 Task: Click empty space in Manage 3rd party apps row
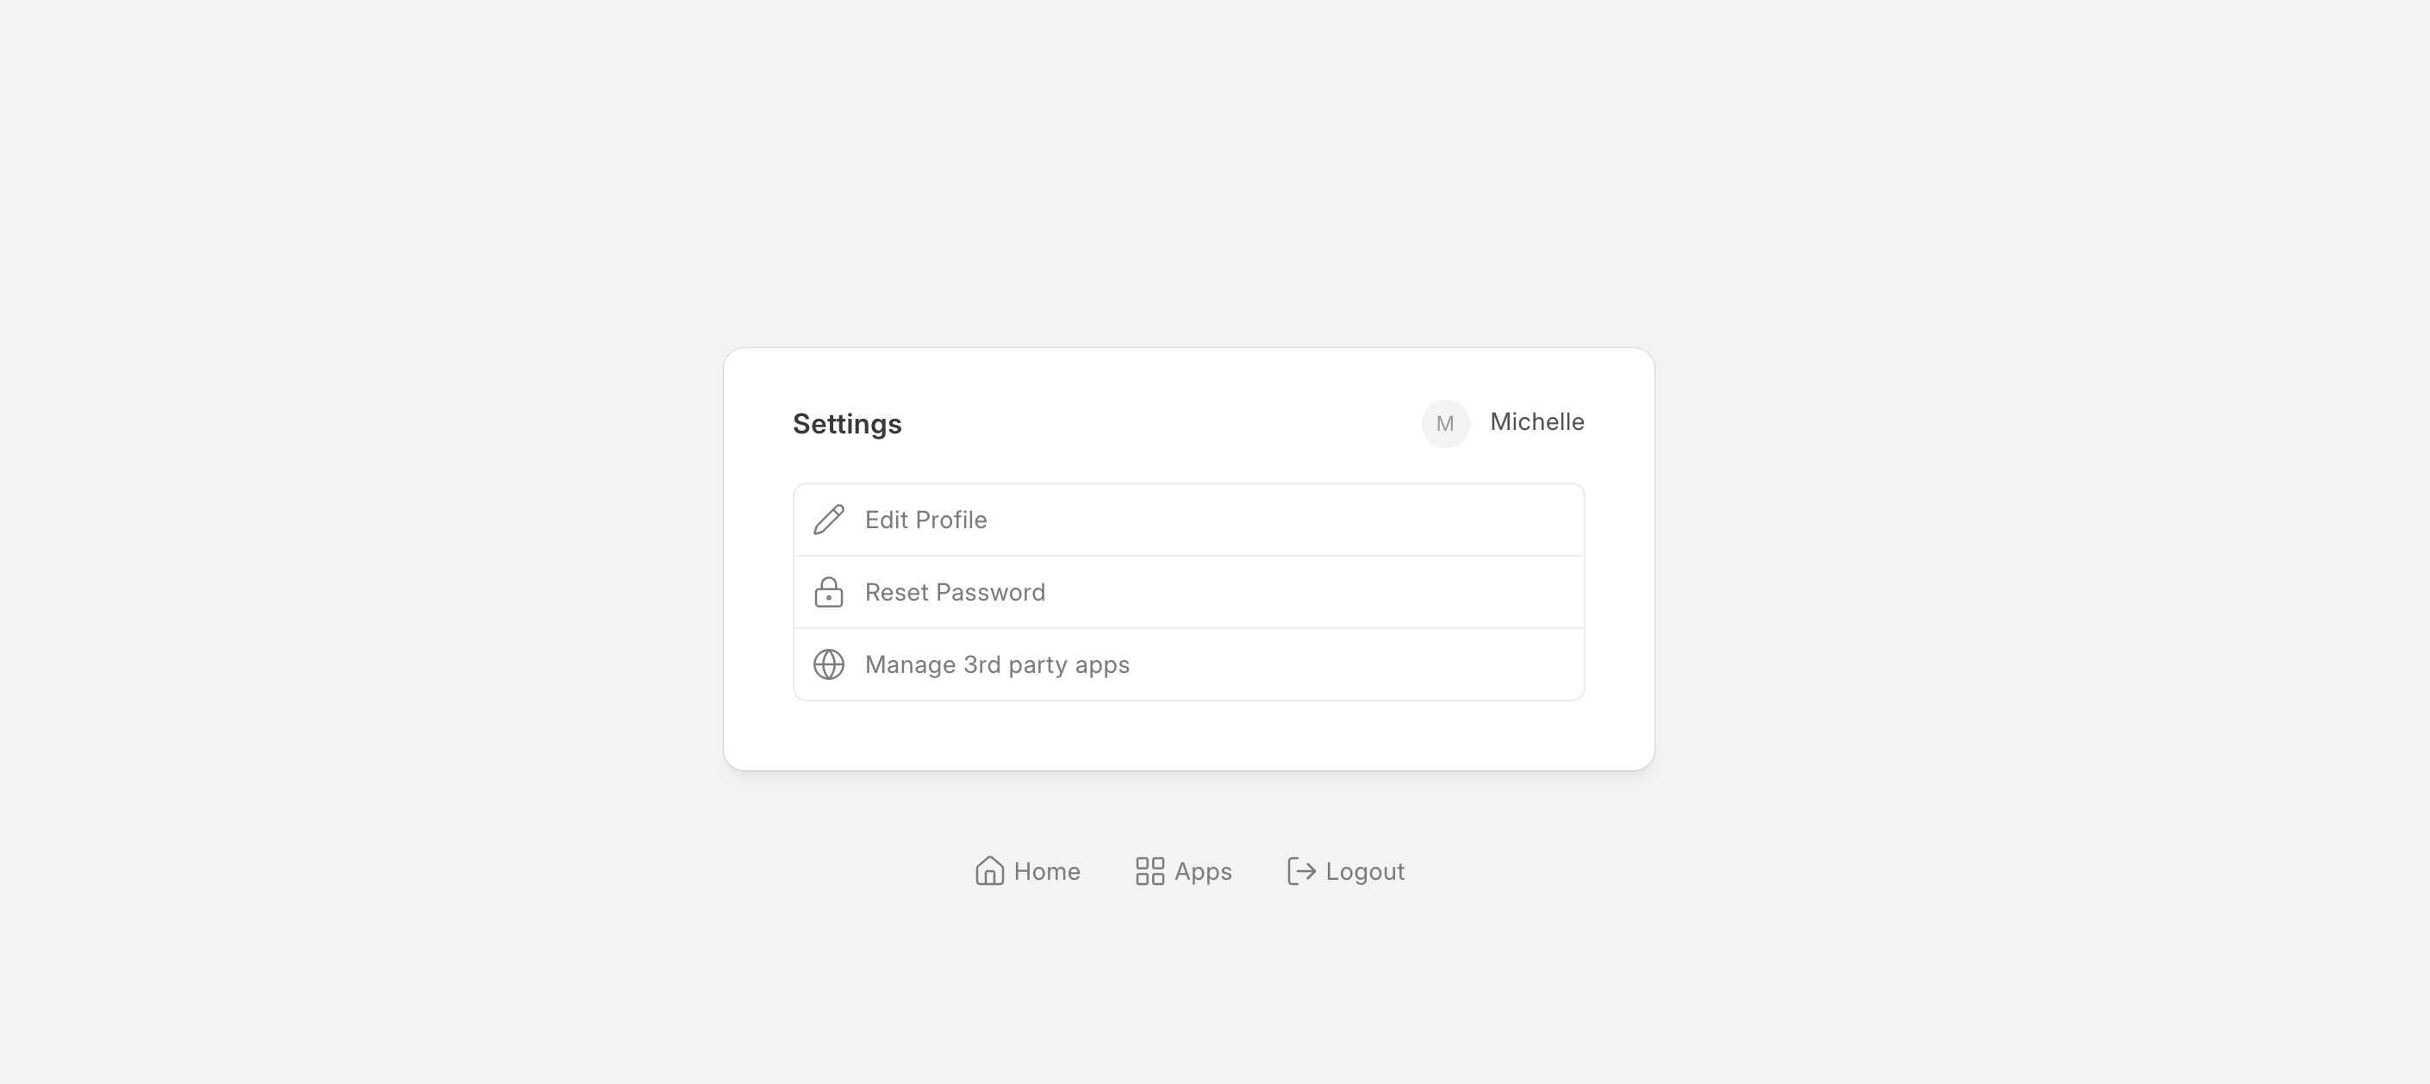[1368, 664]
